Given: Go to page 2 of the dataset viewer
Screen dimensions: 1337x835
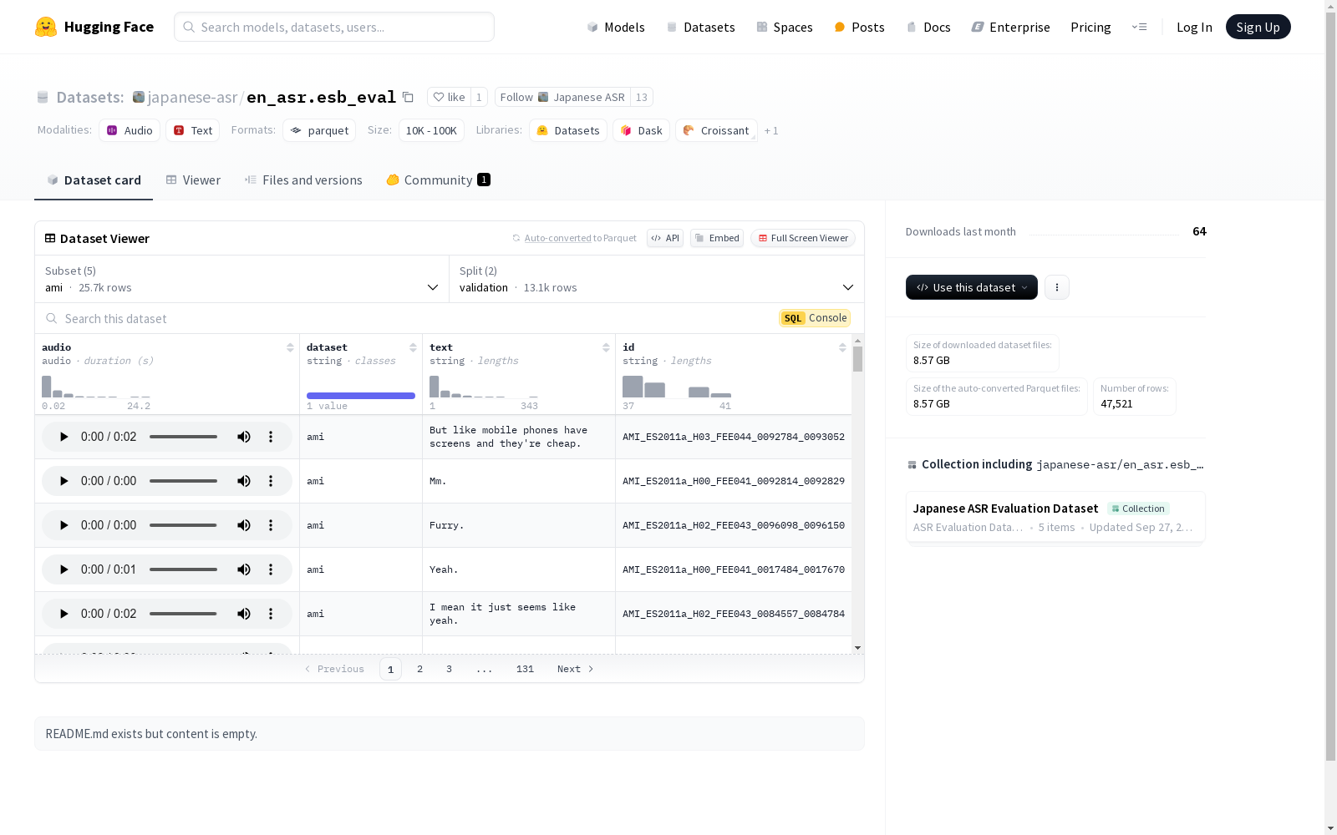Looking at the screenshot, I should point(419,669).
